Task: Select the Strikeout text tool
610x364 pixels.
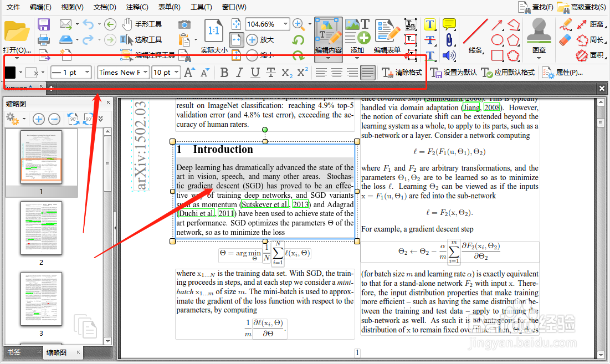Action: pyautogui.click(x=429, y=40)
